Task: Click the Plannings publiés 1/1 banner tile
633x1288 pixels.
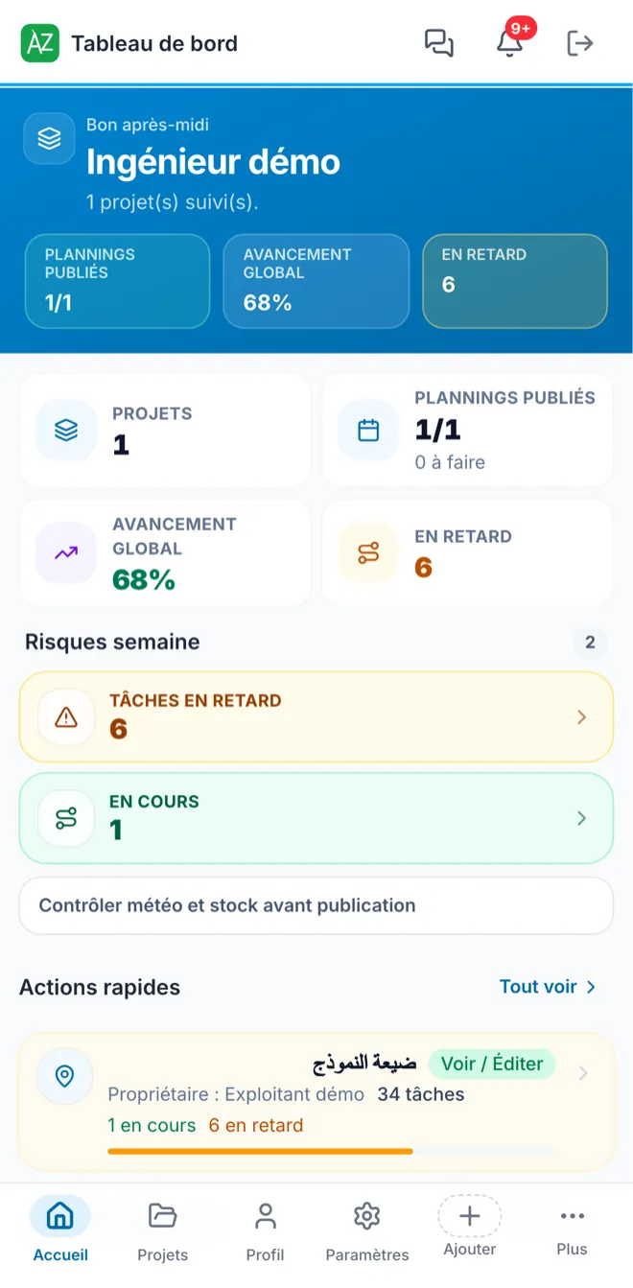Action: (x=117, y=282)
